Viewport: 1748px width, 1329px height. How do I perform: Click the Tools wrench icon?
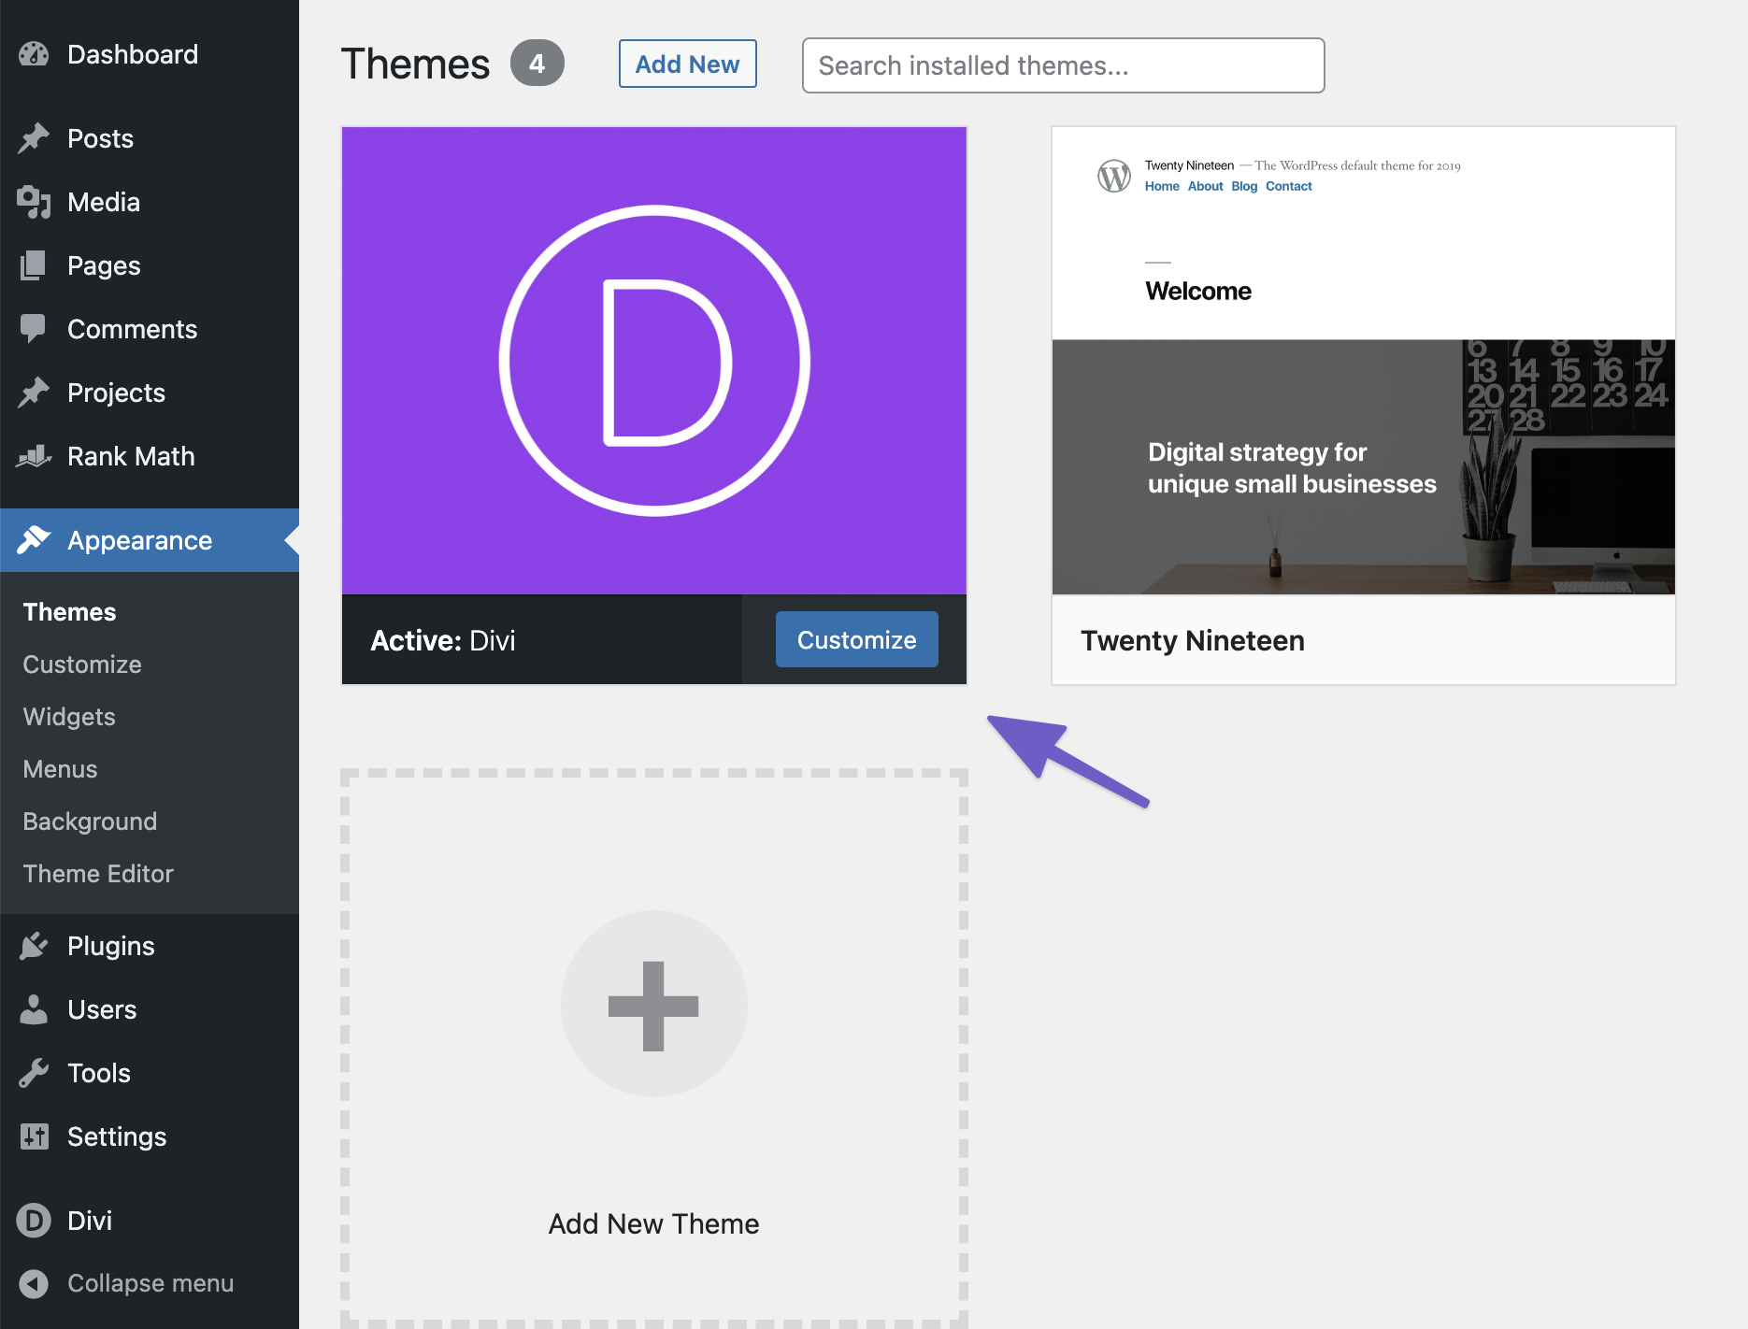click(34, 1073)
